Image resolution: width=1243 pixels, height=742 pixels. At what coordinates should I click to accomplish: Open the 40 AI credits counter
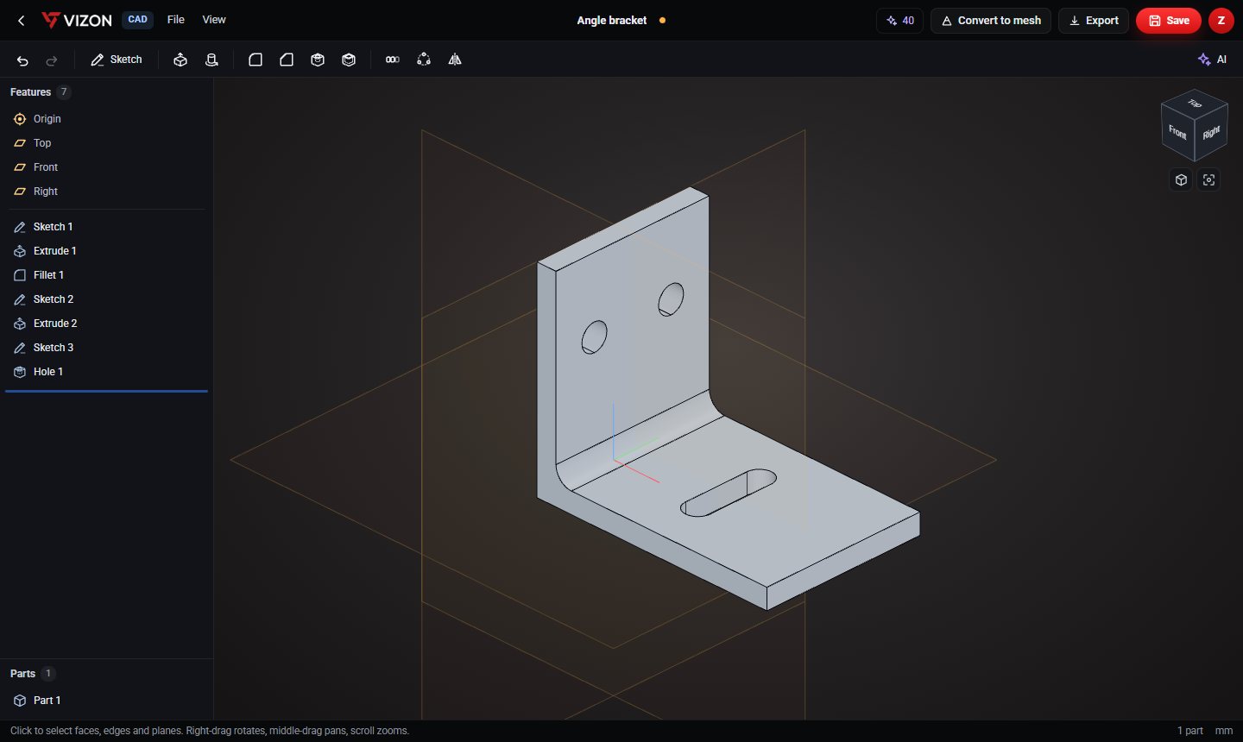(899, 20)
